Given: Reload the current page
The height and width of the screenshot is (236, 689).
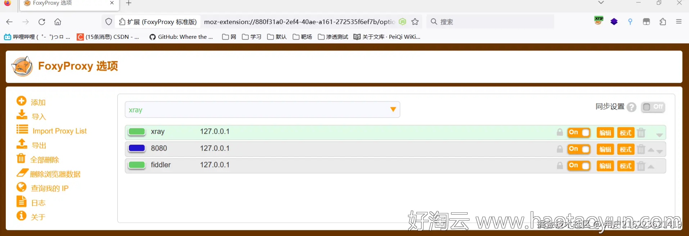Looking at the screenshot, I should tap(42, 22).
